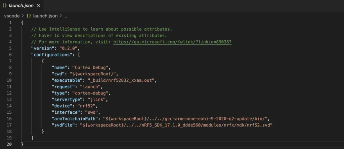Viewport: 344px width, 149px height.
Task: Open the .vscode folder breadcrumb
Action: tap(11, 15)
